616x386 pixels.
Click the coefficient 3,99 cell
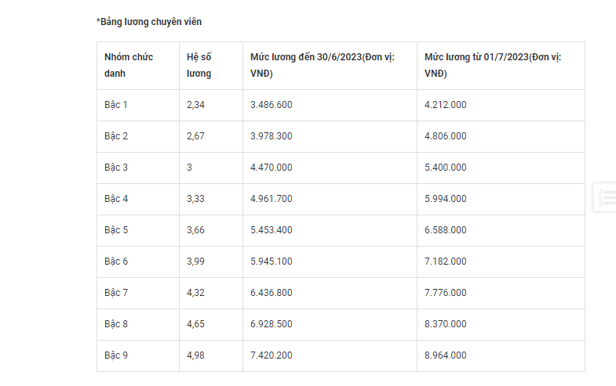[211, 262]
